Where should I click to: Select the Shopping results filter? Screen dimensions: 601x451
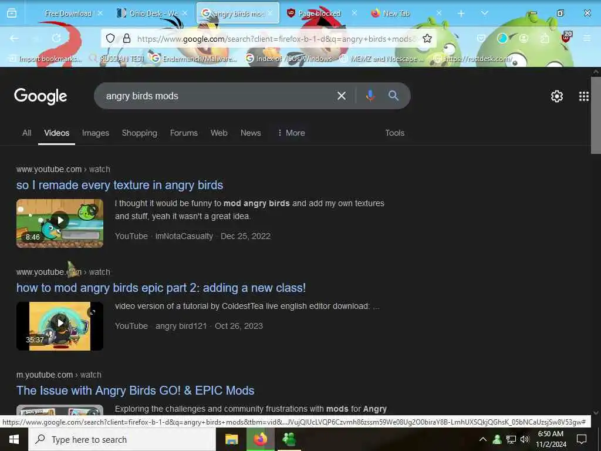140,133
